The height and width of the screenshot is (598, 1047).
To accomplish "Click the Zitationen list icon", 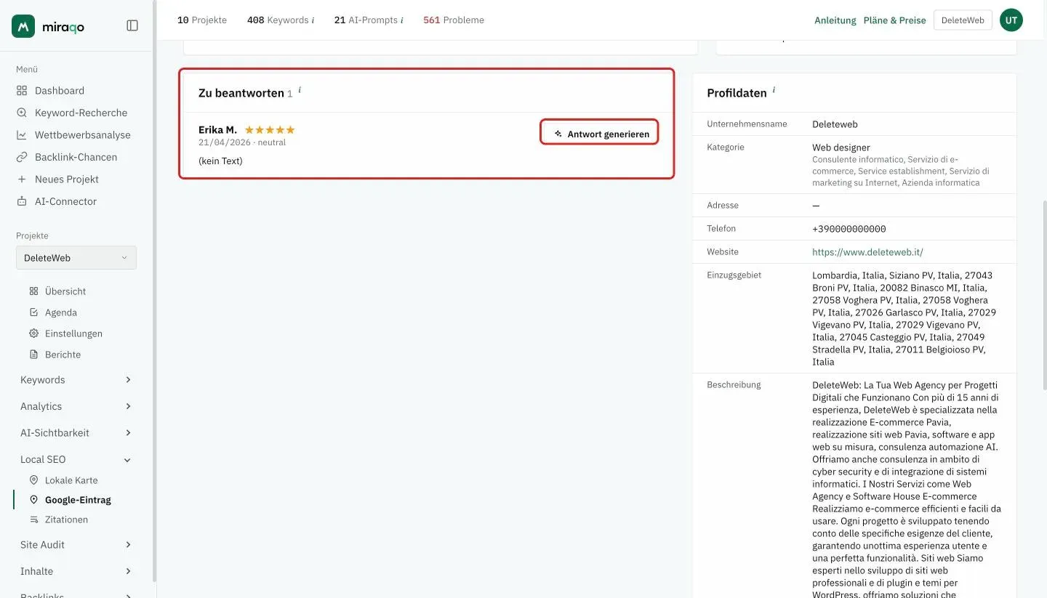I will click(33, 520).
